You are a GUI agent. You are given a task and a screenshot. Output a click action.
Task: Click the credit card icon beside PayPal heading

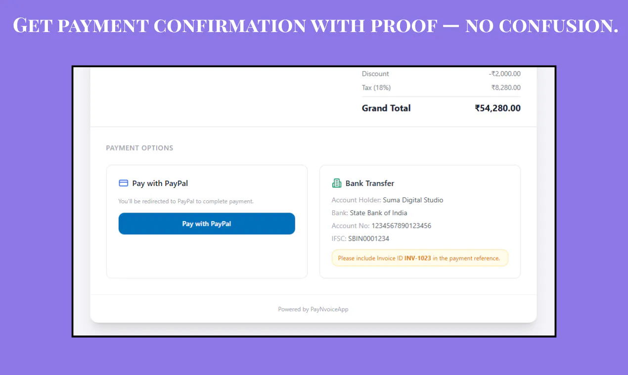tap(124, 183)
